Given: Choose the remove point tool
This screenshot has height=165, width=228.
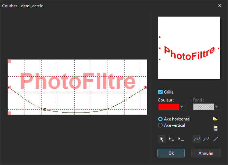Looking at the screenshot, I should point(181,139).
